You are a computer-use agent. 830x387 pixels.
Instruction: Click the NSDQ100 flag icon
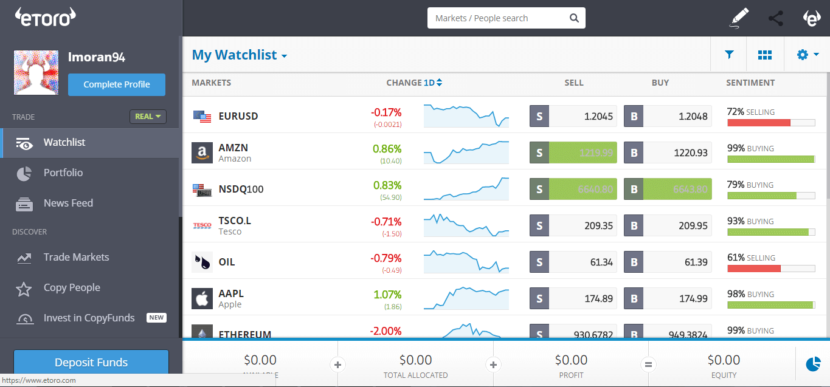[202, 190]
